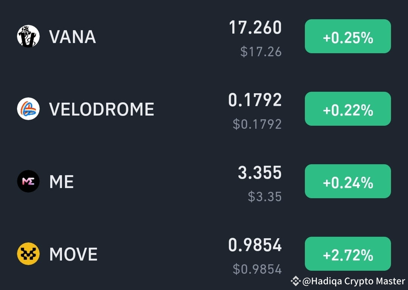
Task: Click the $17.26 USD value under VANA
Action: [x=261, y=51]
